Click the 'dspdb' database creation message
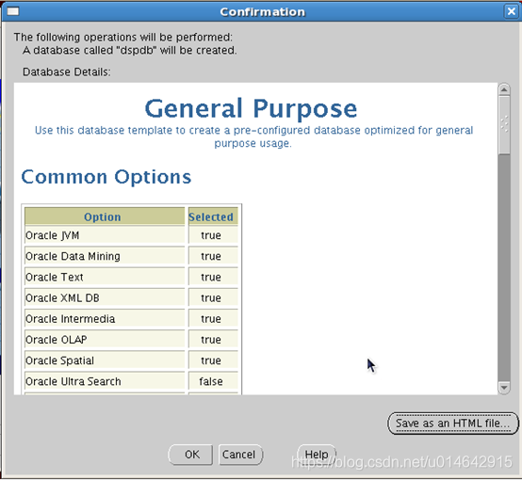 [x=130, y=50]
